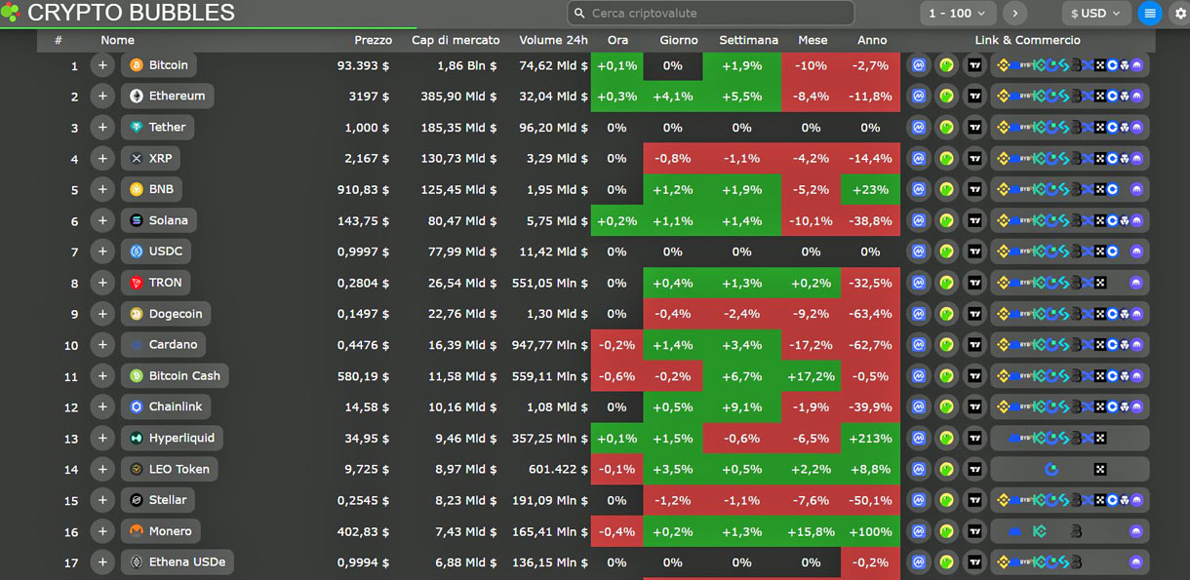Expand the 1 - 100 range dropdown

(958, 14)
